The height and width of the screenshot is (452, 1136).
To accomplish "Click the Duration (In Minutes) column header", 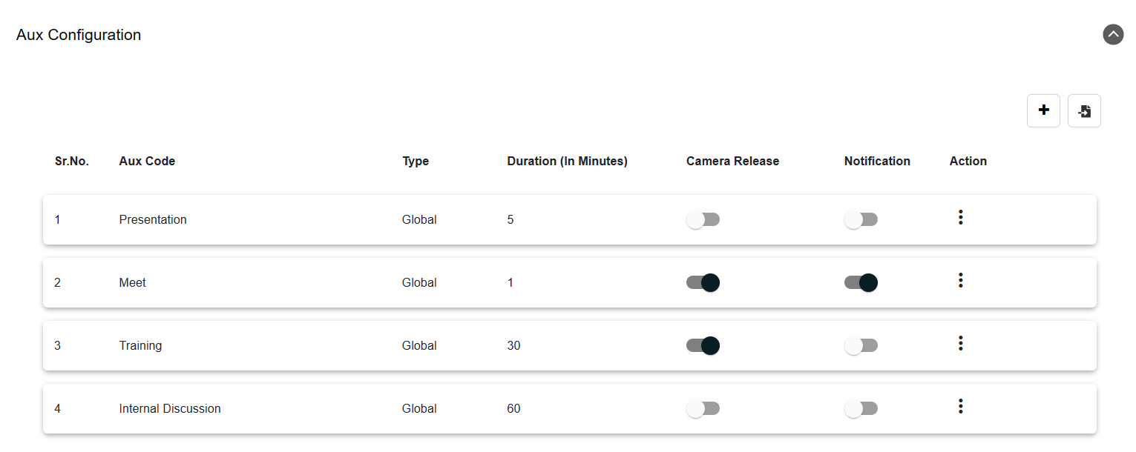I will click(x=568, y=161).
